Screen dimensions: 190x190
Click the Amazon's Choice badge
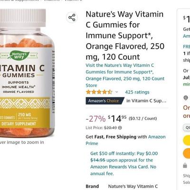[105, 101]
